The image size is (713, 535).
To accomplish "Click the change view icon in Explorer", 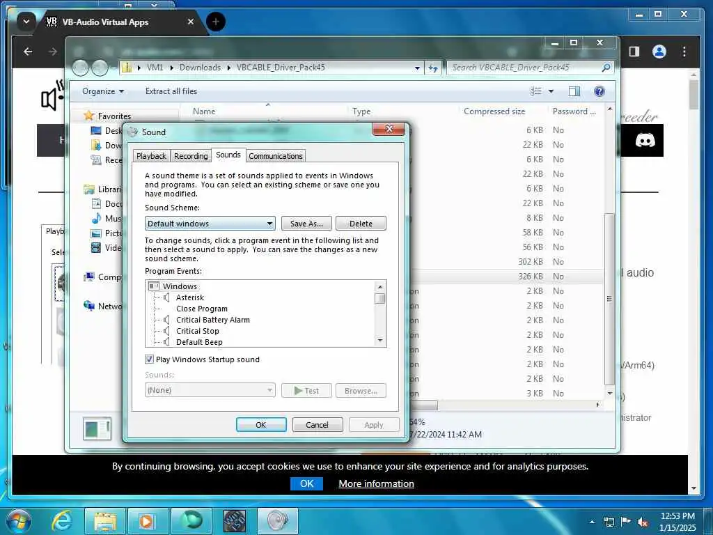I will point(536,91).
